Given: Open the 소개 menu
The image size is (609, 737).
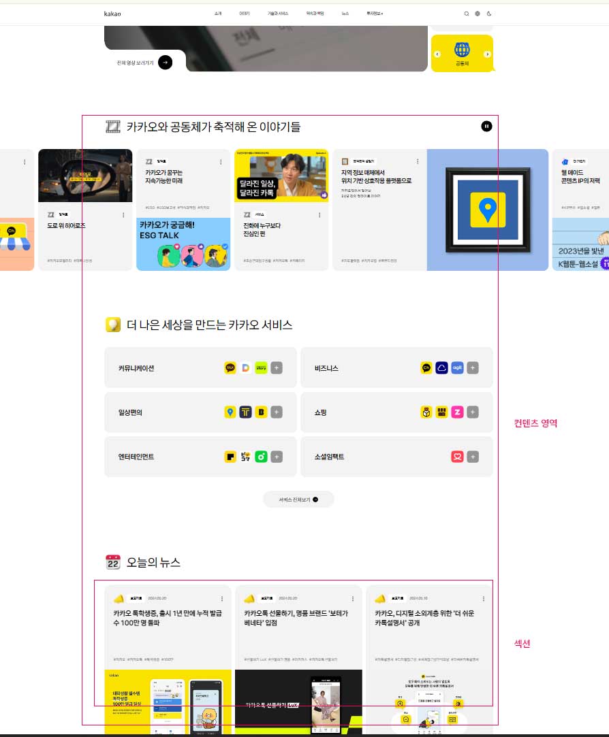Looking at the screenshot, I should pyautogui.click(x=218, y=14).
